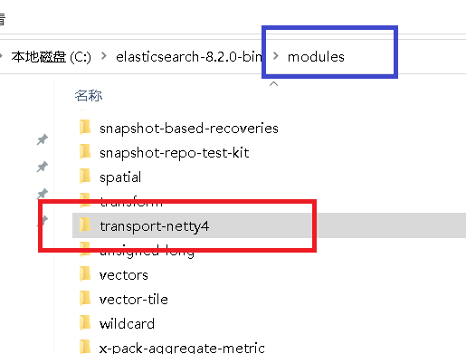The image size is (466, 354).
Task: Expand the chevron before modules breadcrumb
Action: coord(275,56)
